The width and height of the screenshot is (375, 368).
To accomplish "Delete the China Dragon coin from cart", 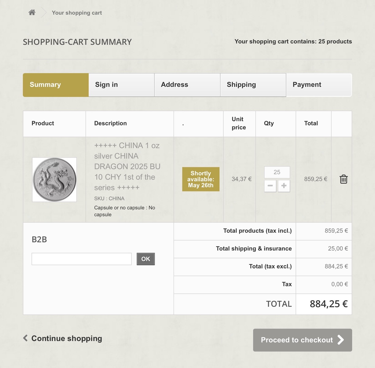I will click(343, 179).
